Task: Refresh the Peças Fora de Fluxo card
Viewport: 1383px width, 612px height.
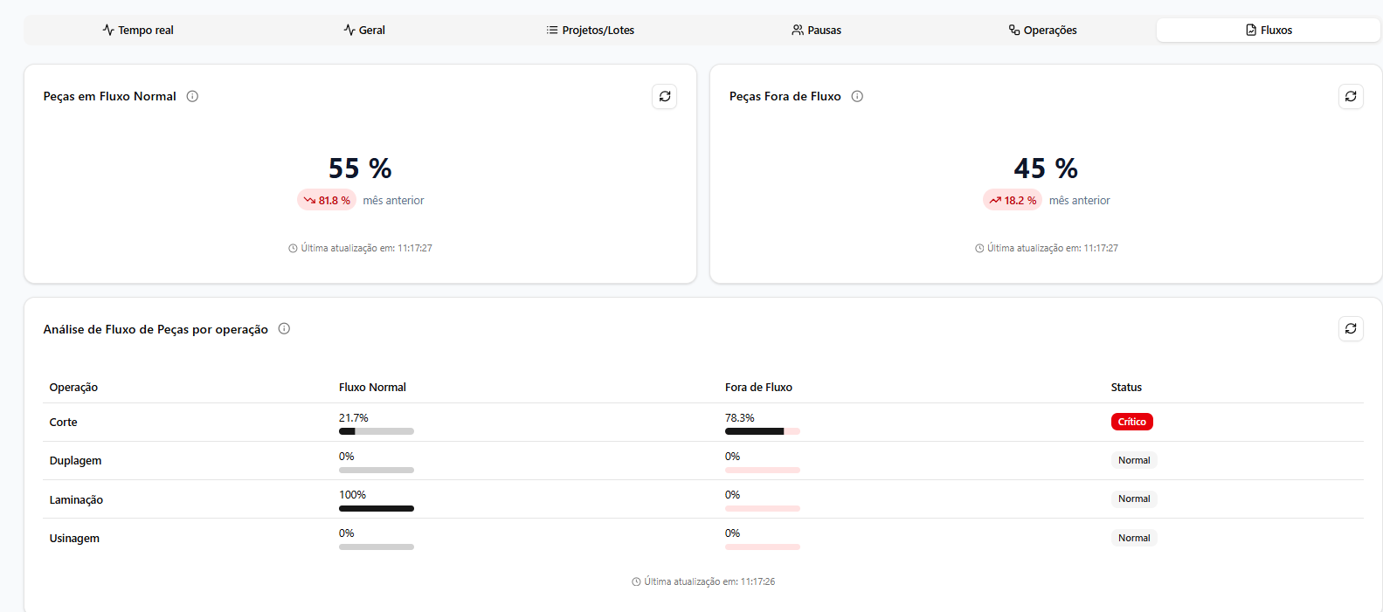Action: pyautogui.click(x=1350, y=96)
